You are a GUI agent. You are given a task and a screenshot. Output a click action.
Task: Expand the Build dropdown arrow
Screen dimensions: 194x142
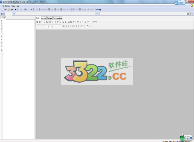(x=31, y=9)
